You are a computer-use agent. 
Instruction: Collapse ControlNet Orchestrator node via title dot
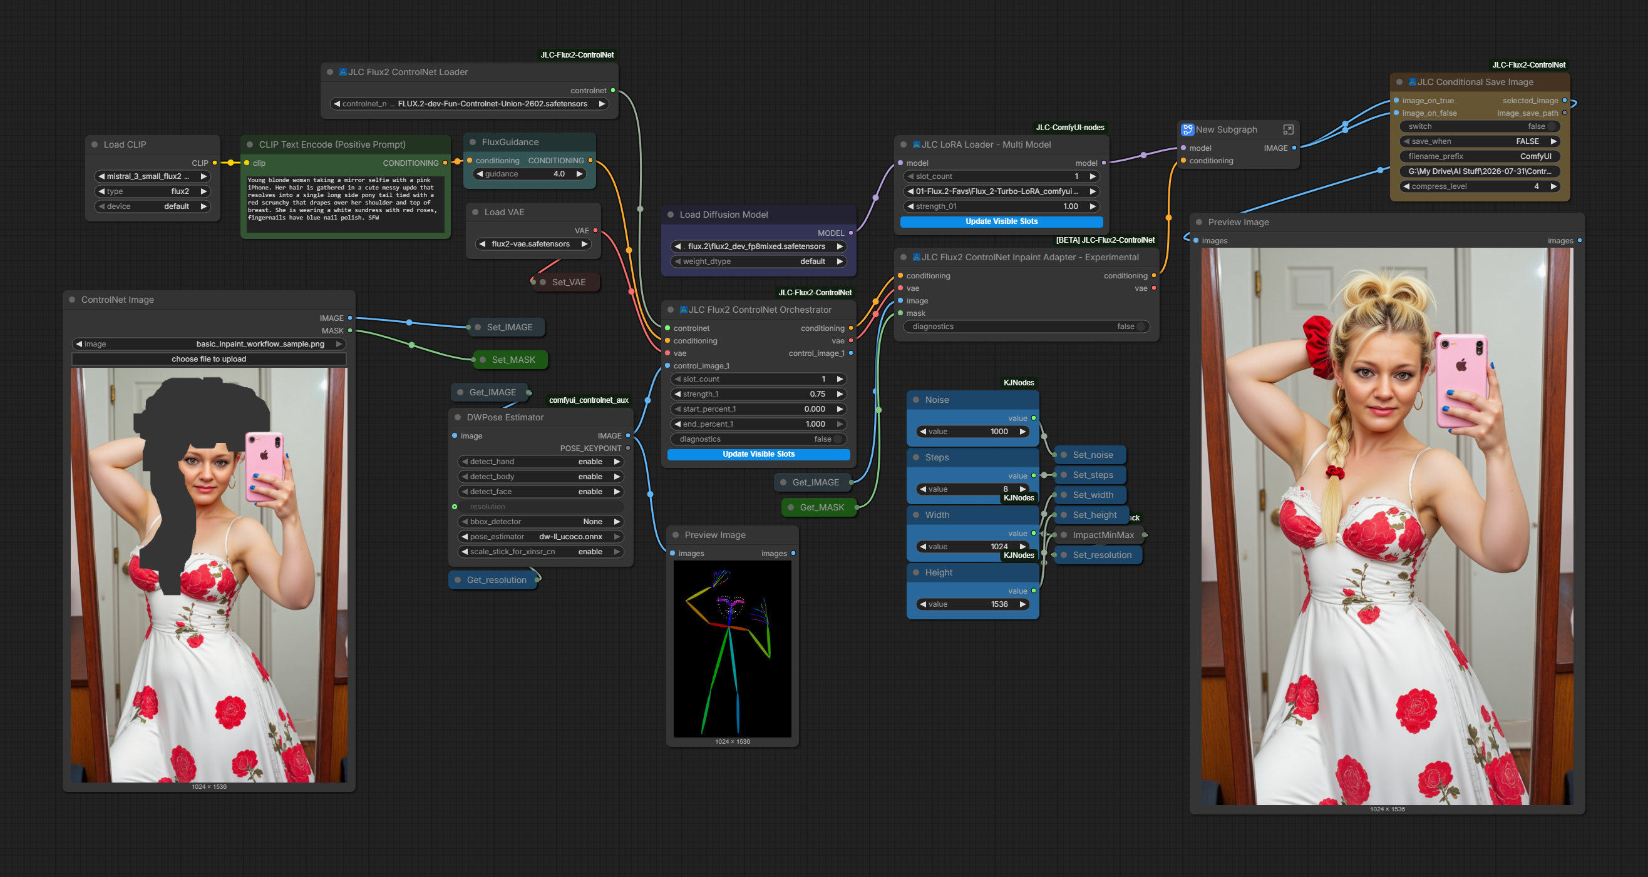click(671, 310)
